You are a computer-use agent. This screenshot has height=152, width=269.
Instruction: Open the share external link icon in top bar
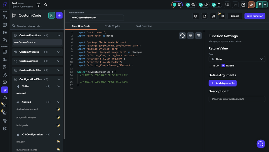243,5
